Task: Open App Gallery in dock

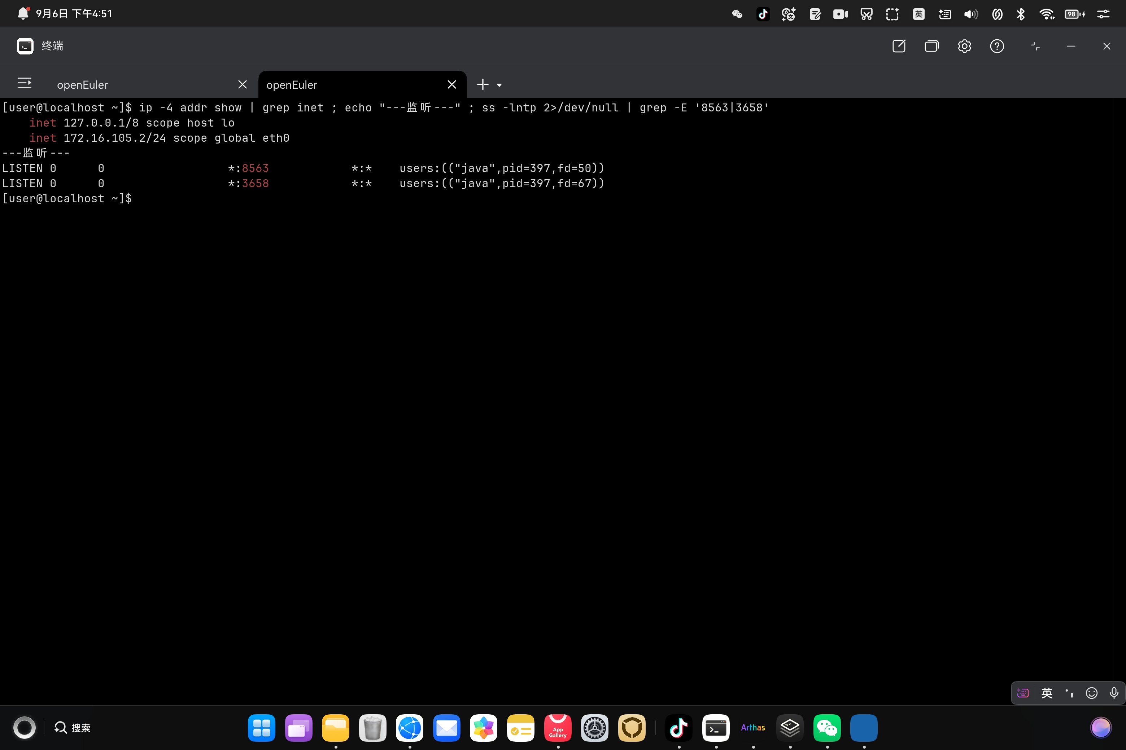Action: 558,728
